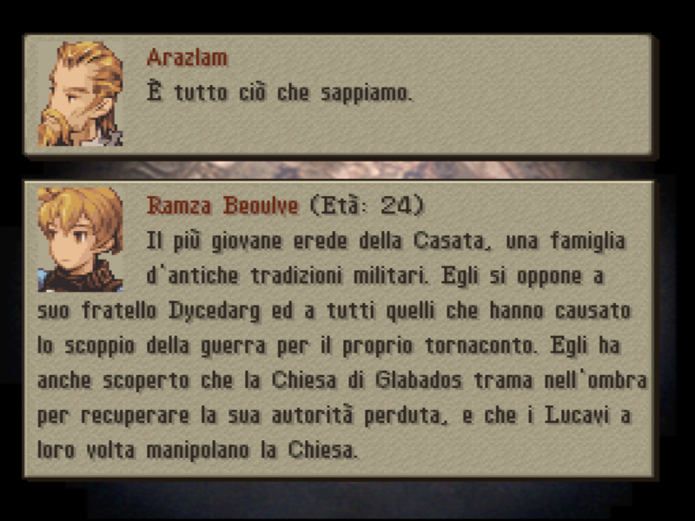Click the name Dycedarg in the biography
This screenshot has height=521, width=695.
(215, 311)
